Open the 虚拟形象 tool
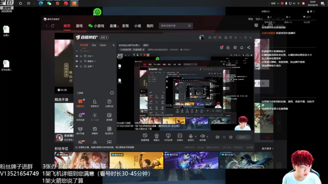 pos(80,130)
